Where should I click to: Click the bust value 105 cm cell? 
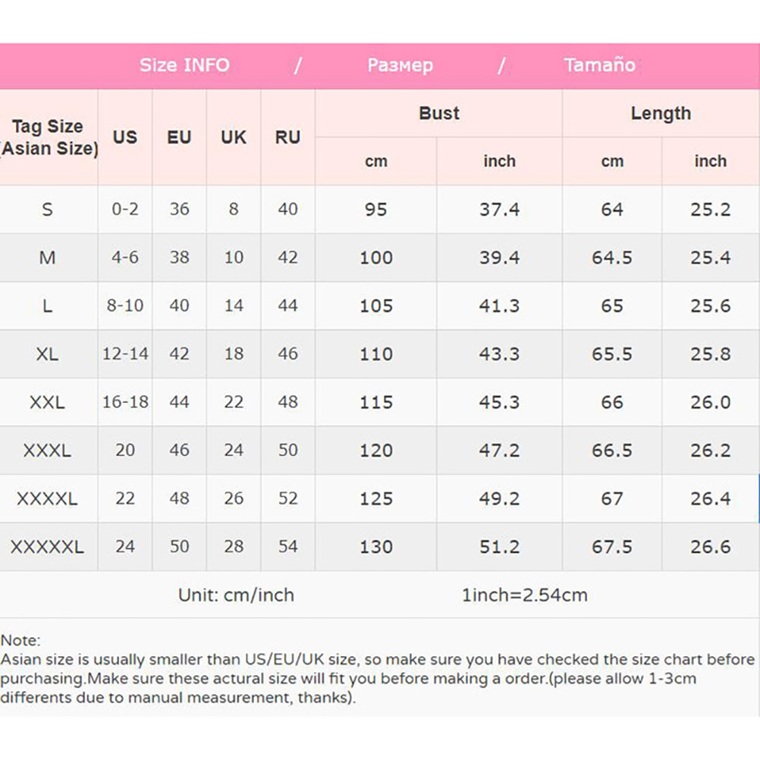[376, 306]
